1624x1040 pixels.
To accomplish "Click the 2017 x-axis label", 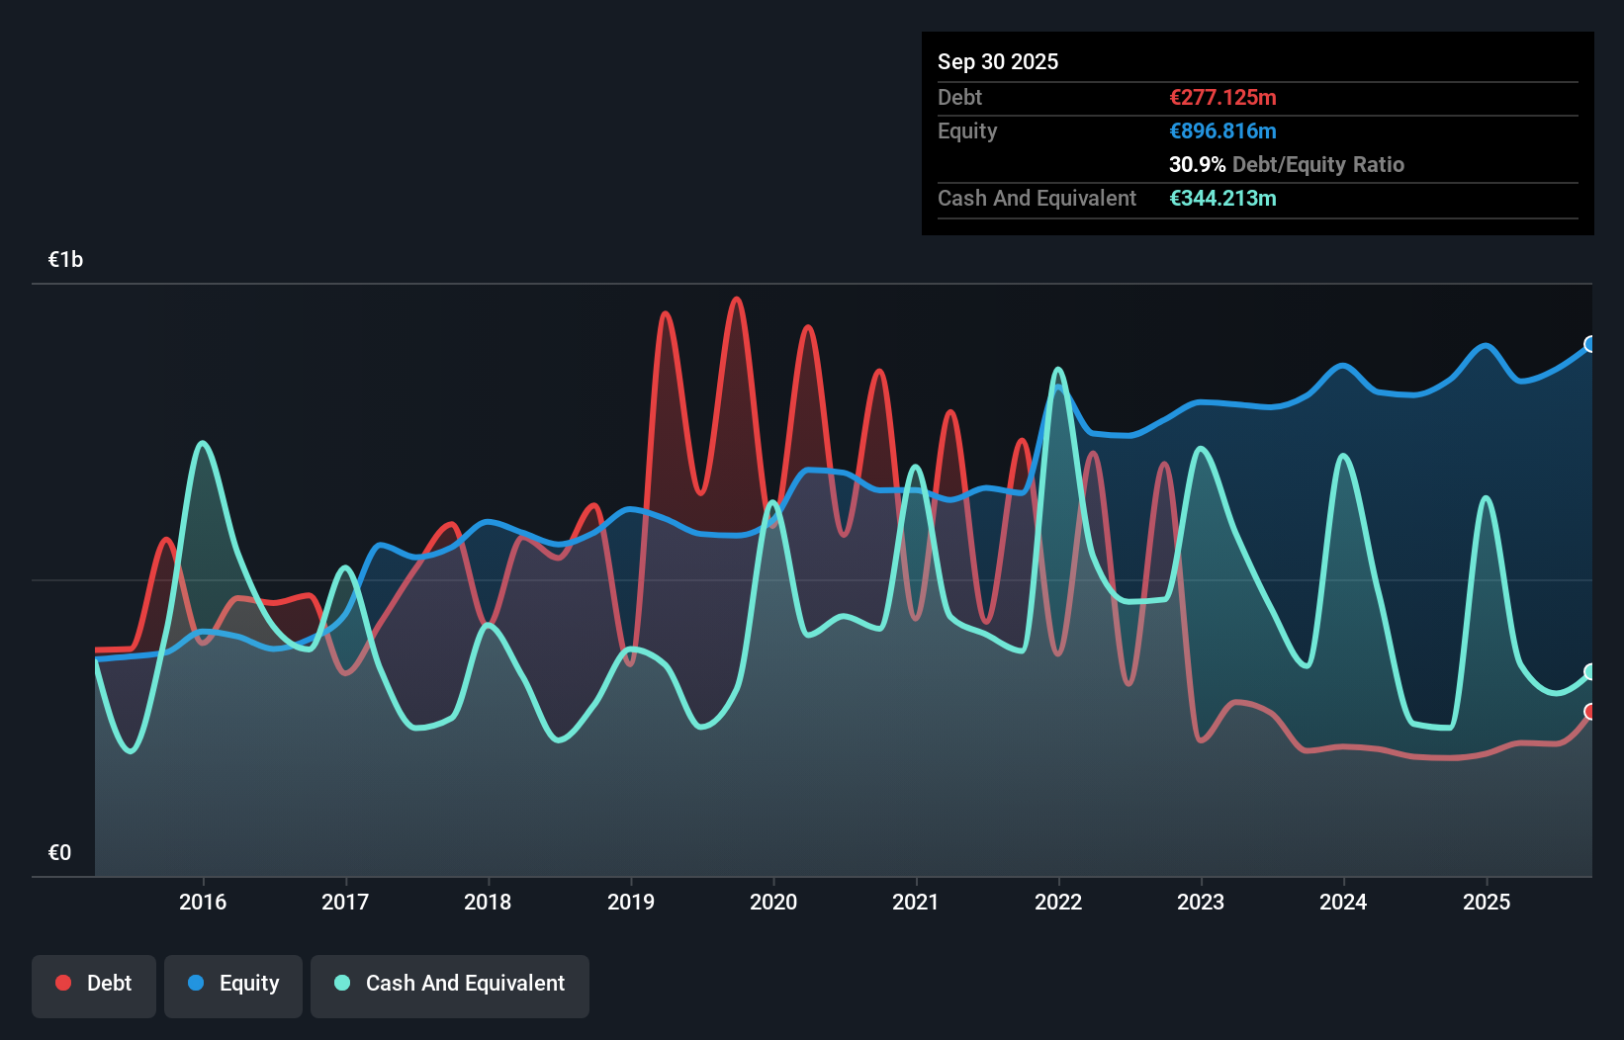I will tap(345, 902).
